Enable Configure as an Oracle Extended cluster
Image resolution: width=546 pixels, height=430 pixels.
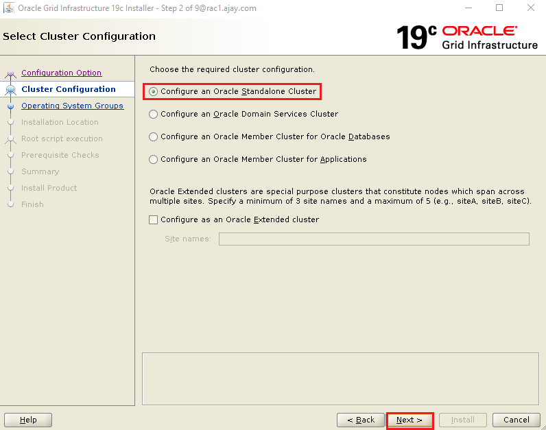(234, 219)
